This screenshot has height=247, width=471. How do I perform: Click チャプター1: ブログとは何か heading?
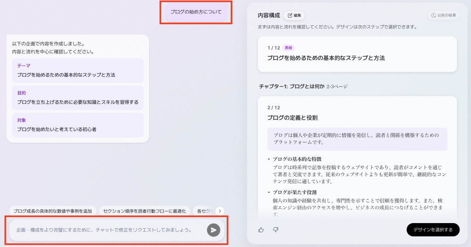(x=292, y=86)
